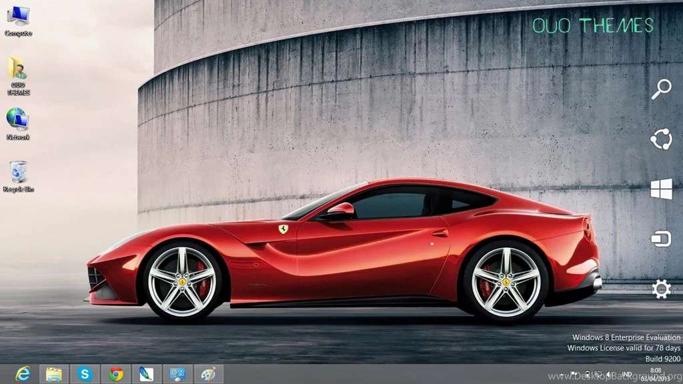
Task: Open the Search charm
Action: [x=661, y=89]
